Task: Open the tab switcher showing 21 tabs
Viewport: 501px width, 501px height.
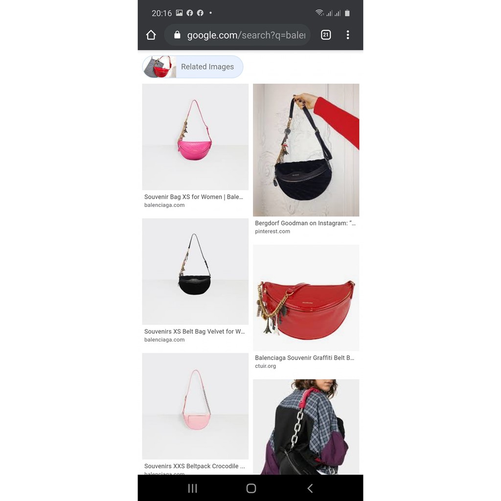Action: pyautogui.click(x=325, y=35)
